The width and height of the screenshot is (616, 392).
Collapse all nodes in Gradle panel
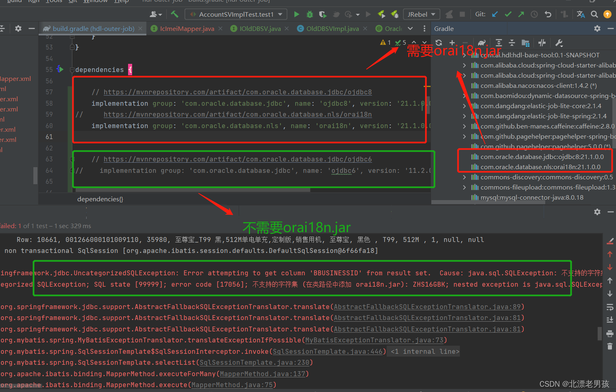click(512, 43)
